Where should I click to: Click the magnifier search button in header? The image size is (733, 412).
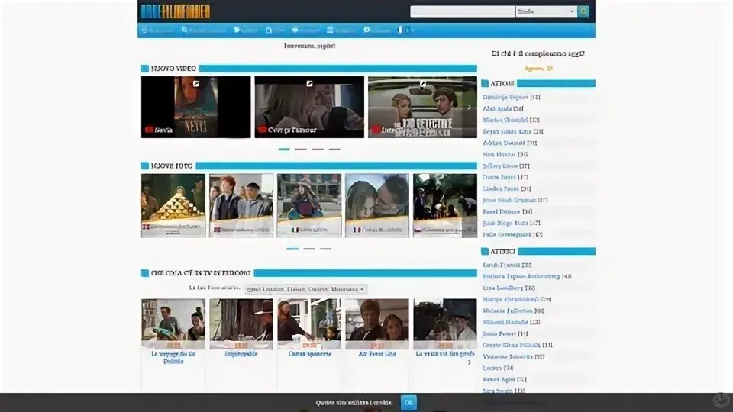pyautogui.click(x=583, y=11)
